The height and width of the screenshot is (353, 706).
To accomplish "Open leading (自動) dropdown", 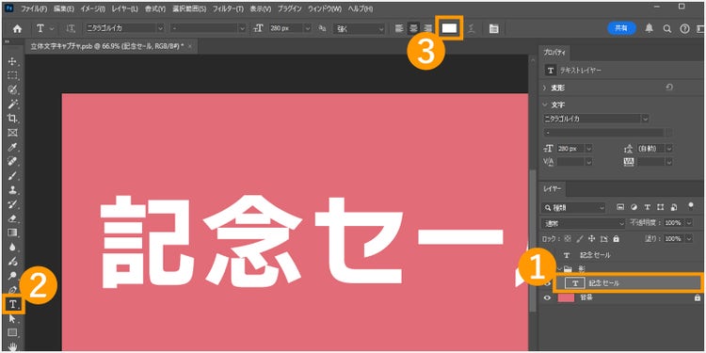I will [x=669, y=148].
